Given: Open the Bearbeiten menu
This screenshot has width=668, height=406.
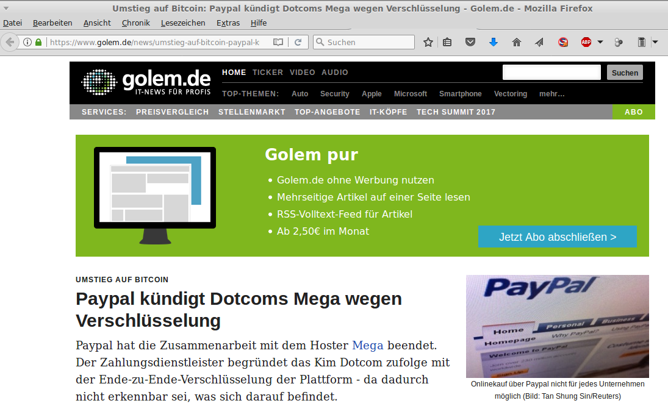Looking at the screenshot, I should (x=52, y=23).
